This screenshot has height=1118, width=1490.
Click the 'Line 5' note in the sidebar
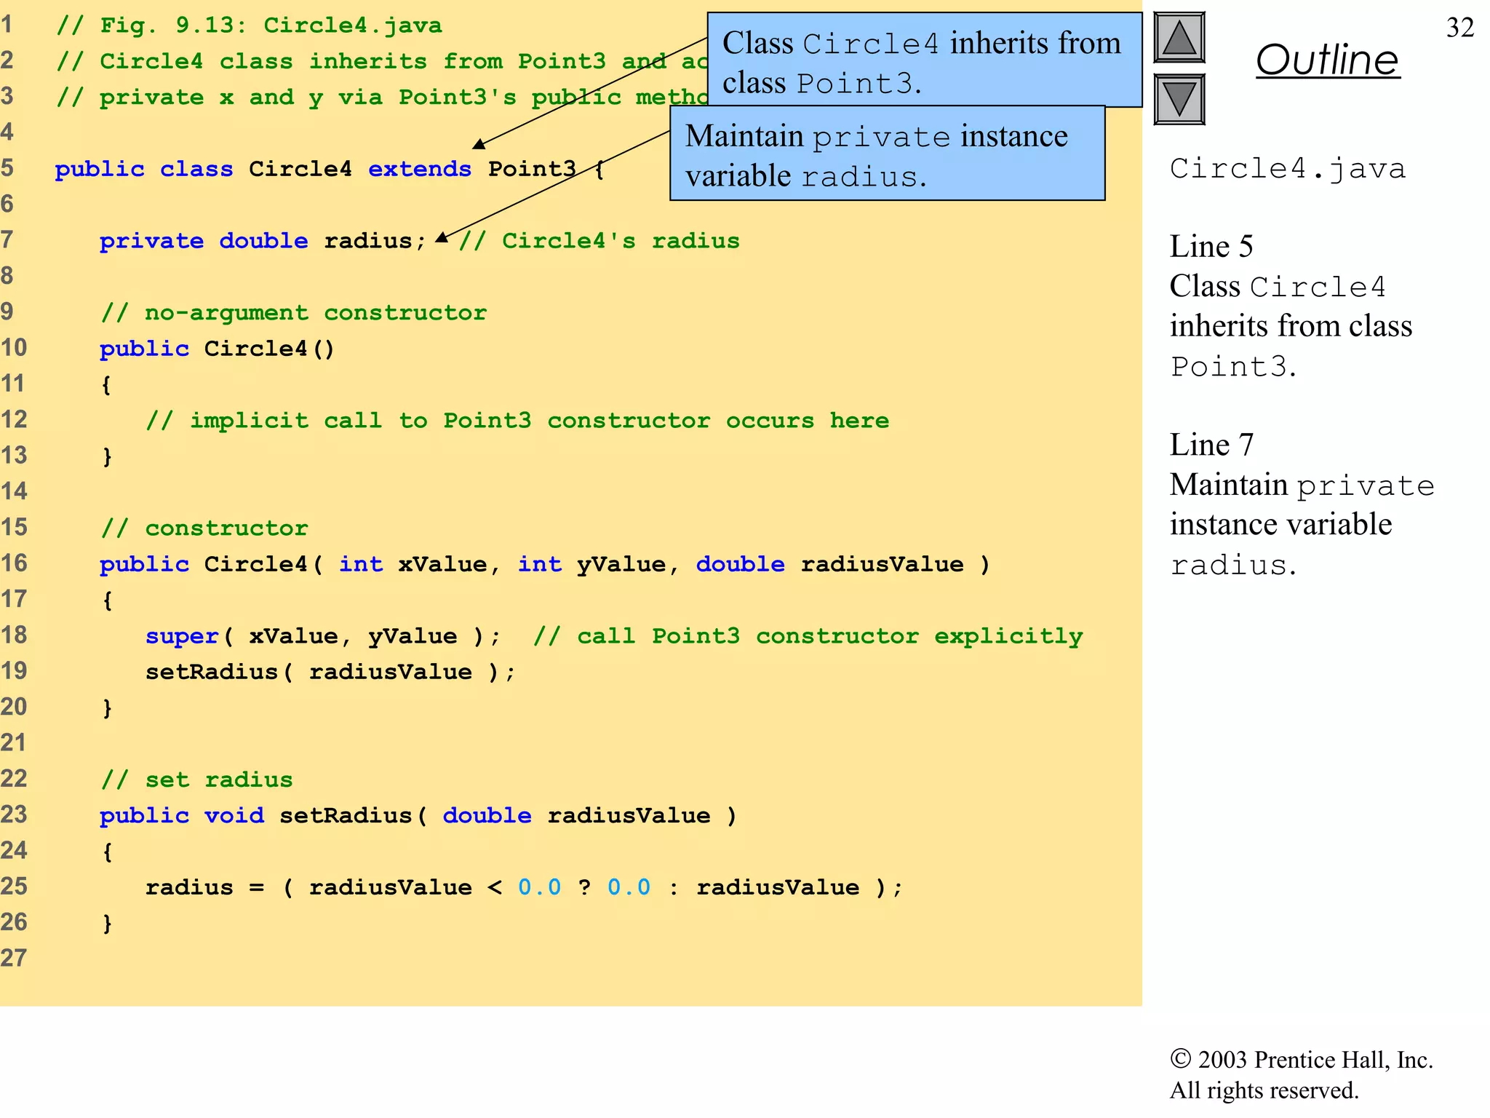coord(1211,247)
